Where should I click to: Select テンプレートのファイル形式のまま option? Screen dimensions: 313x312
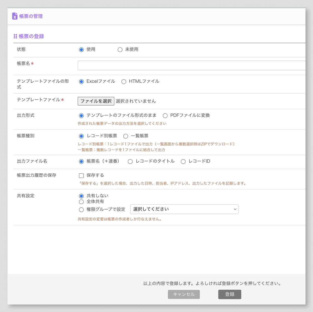coord(81,115)
